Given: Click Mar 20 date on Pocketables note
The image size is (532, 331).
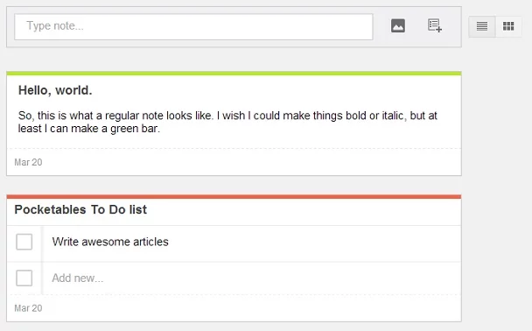Looking at the screenshot, I should (28, 308).
